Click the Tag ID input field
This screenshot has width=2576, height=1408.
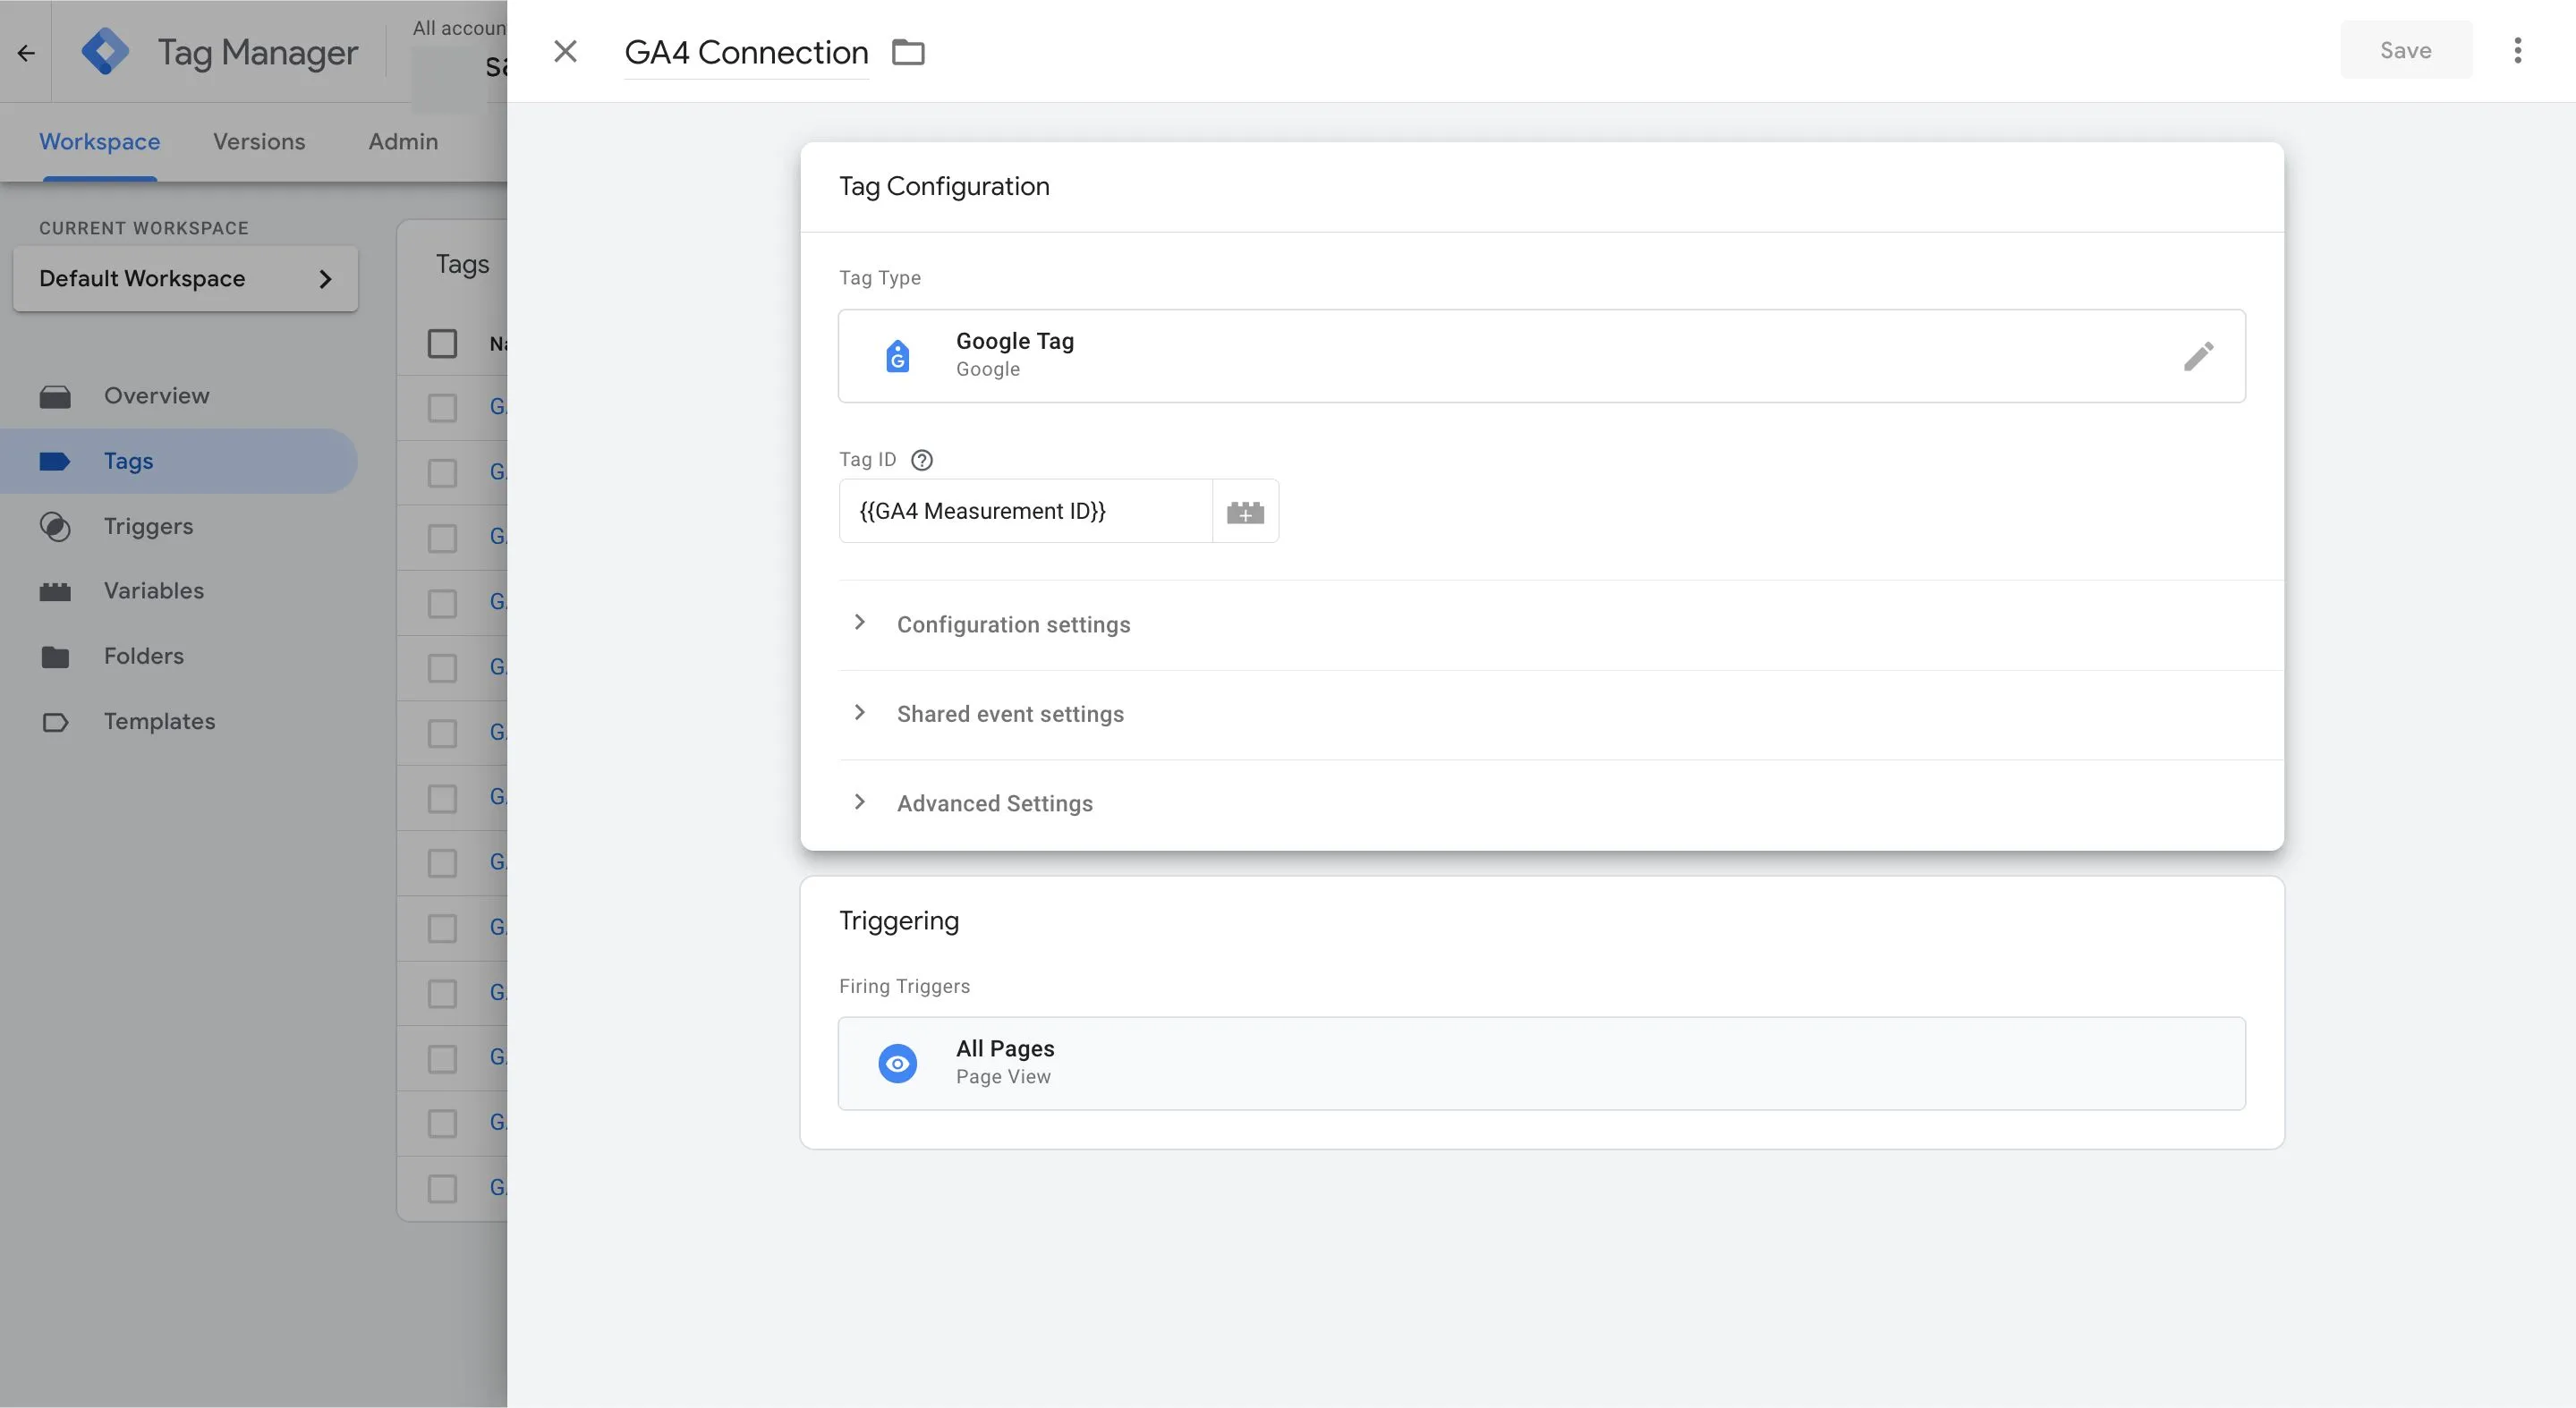pos(1025,511)
